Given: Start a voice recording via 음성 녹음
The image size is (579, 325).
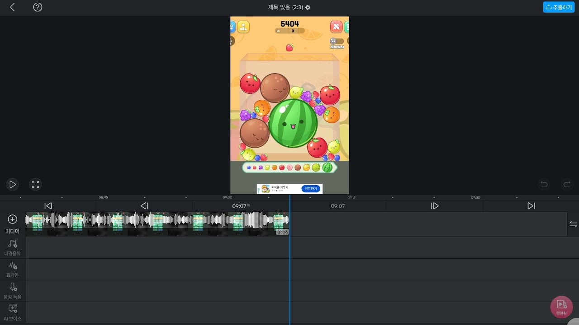Looking at the screenshot, I should click(x=13, y=291).
